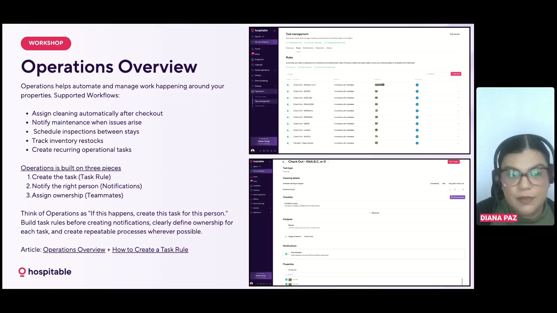The width and height of the screenshot is (557, 313).
Task: Toggle the Check Out - Loblolly rule switch
Action: click(288, 130)
